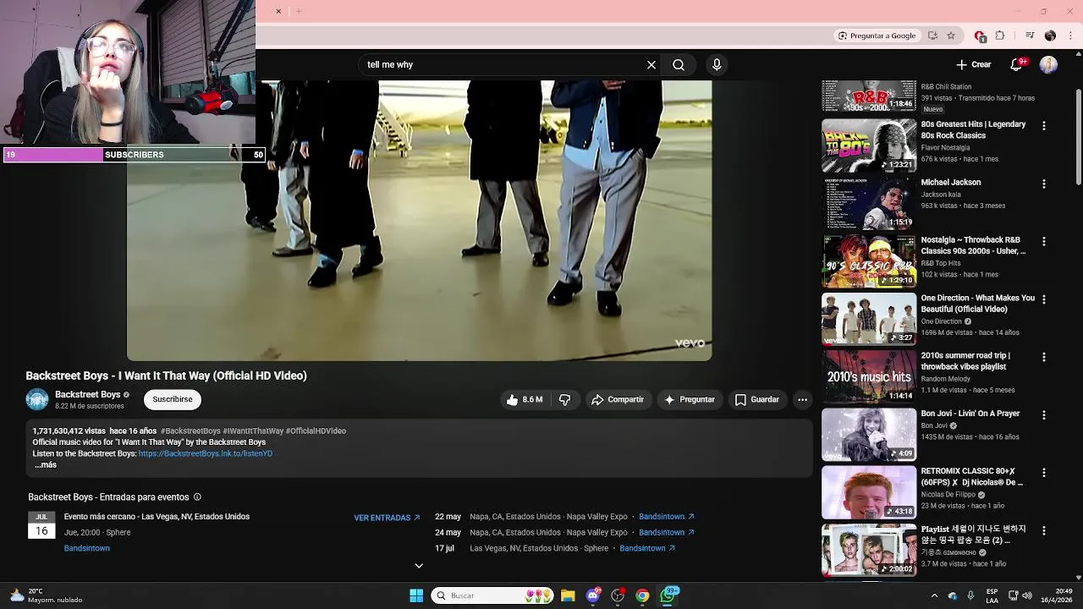Open 80s Greatest Hits thumbnail
The width and height of the screenshot is (1083, 609).
coord(869,145)
